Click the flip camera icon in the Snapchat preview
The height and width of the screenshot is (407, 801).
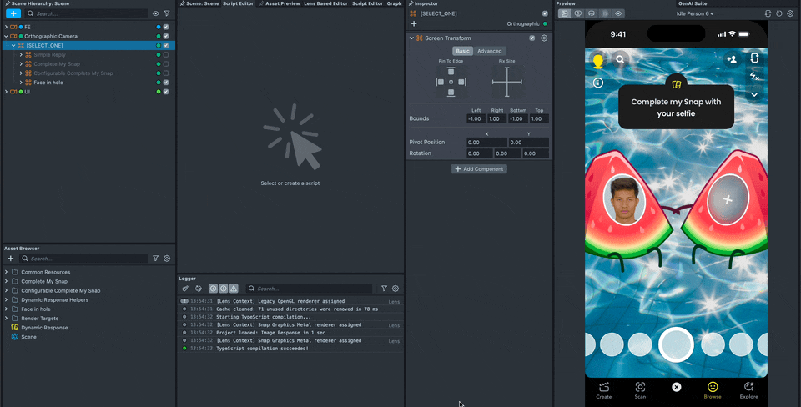pos(753,58)
